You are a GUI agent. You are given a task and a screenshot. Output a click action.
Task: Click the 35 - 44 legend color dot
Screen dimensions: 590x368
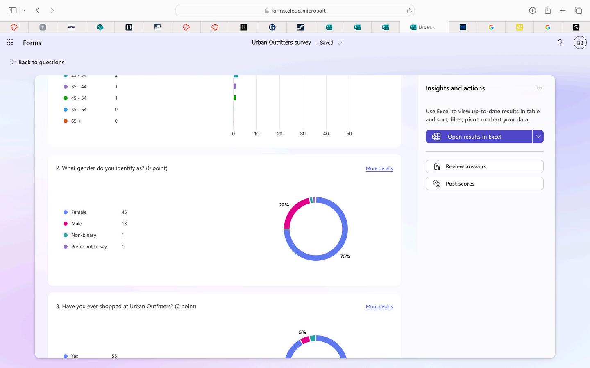point(66,87)
